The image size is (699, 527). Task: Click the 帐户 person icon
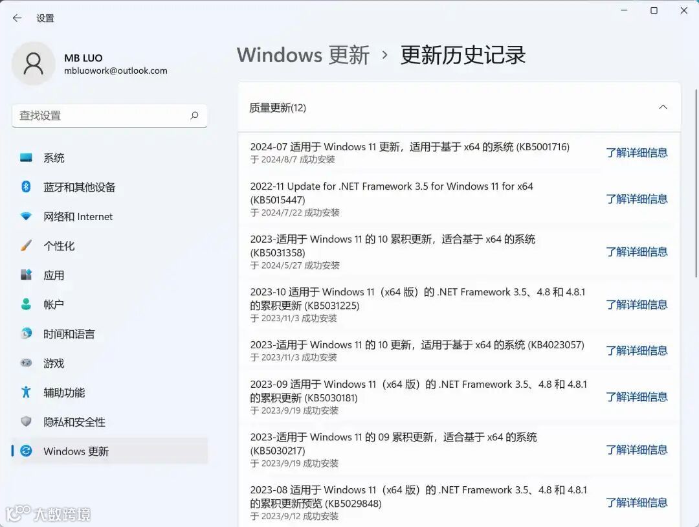(26, 304)
